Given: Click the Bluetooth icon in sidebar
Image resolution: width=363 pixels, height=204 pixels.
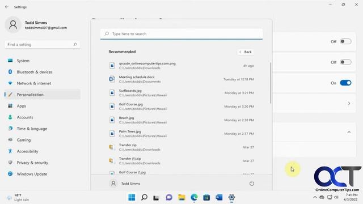Looking at the screenshot, I should (x=10, y=72).
